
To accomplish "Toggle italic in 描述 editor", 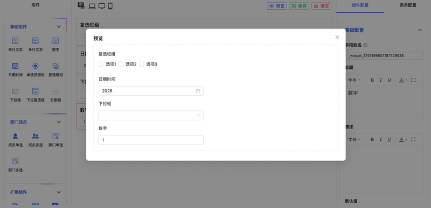I will pyautogui.click(x=381, y=140).
